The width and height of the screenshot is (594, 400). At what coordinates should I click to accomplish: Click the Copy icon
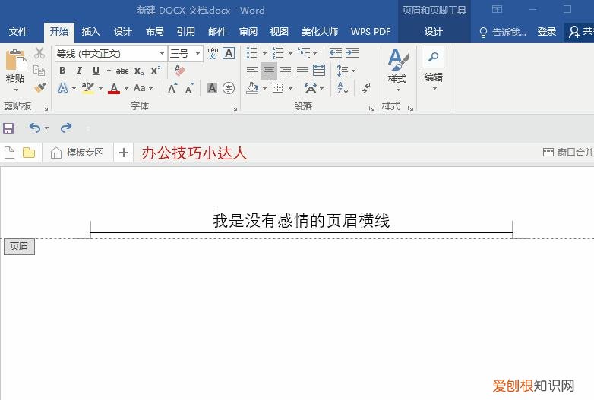click(39, 71)
